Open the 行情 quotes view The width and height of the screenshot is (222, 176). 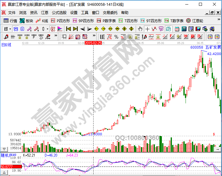(x=10, y=21)
